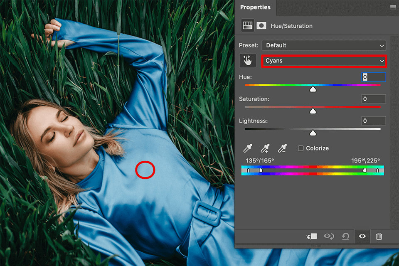Screen dimensions: 399x266
Task: Enable the Colorize checkbox
Action: click(x=301, y=148)
